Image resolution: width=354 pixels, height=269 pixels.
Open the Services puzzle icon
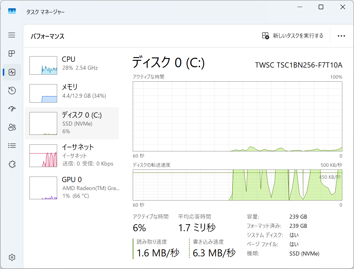click(12, 164)
